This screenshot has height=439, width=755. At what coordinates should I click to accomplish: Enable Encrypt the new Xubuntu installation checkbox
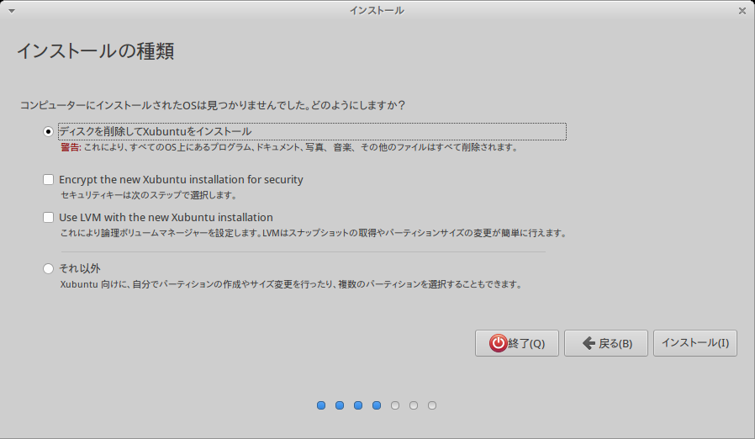48,180
